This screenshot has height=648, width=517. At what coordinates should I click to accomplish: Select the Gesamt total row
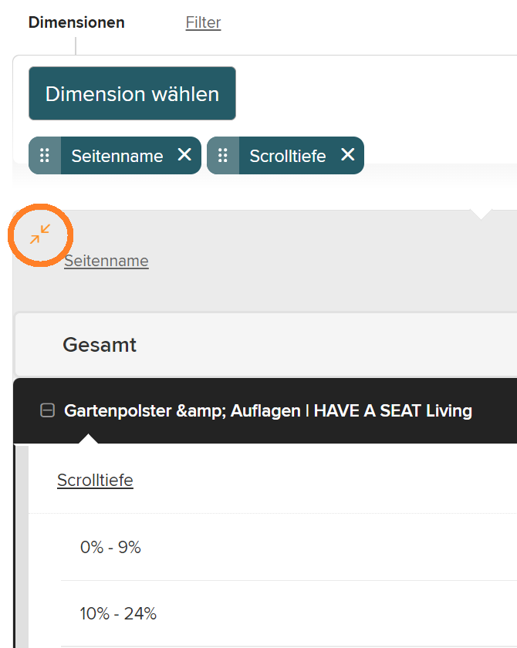(x=100, y=345)
